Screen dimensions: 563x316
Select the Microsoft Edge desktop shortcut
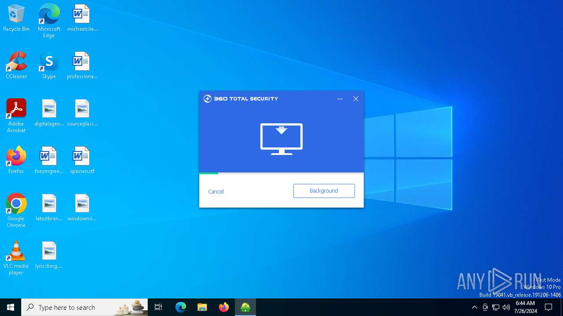49,21
